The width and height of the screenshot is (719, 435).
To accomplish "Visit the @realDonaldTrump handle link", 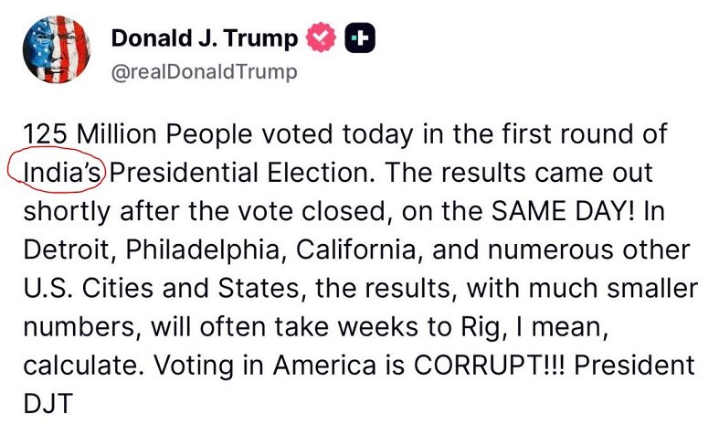I will pyautogui.click(x=204, y=71).
